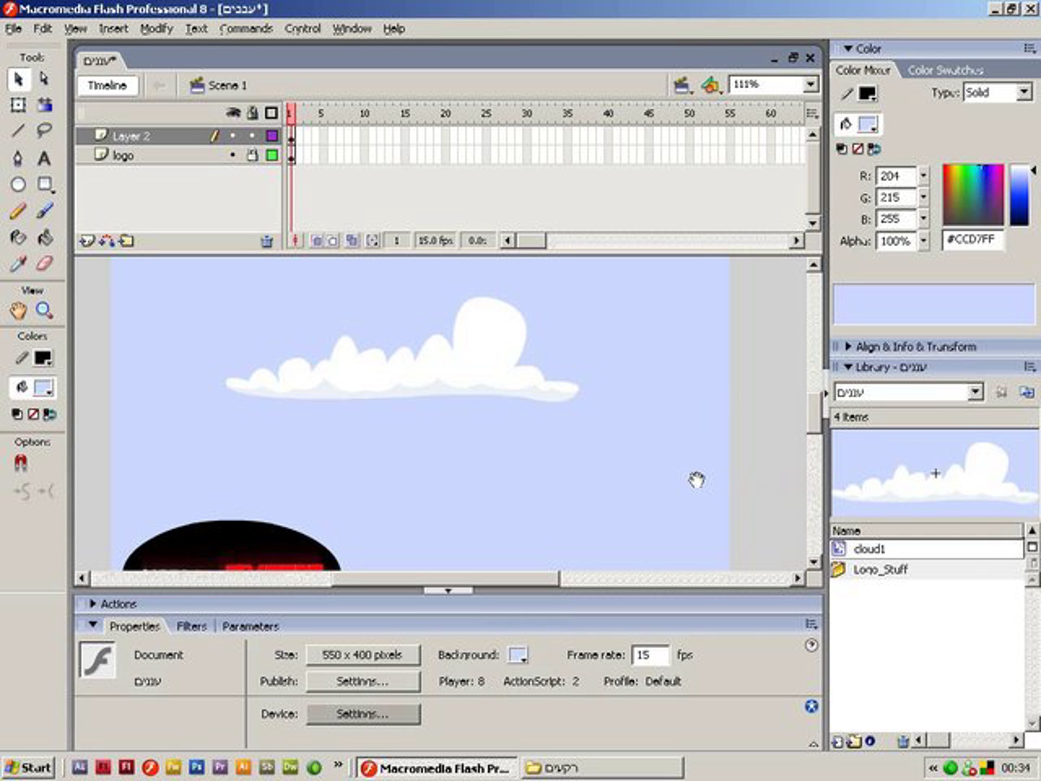Open the document Background color swatch
The image size is (1041, 781).
[517, 655]
